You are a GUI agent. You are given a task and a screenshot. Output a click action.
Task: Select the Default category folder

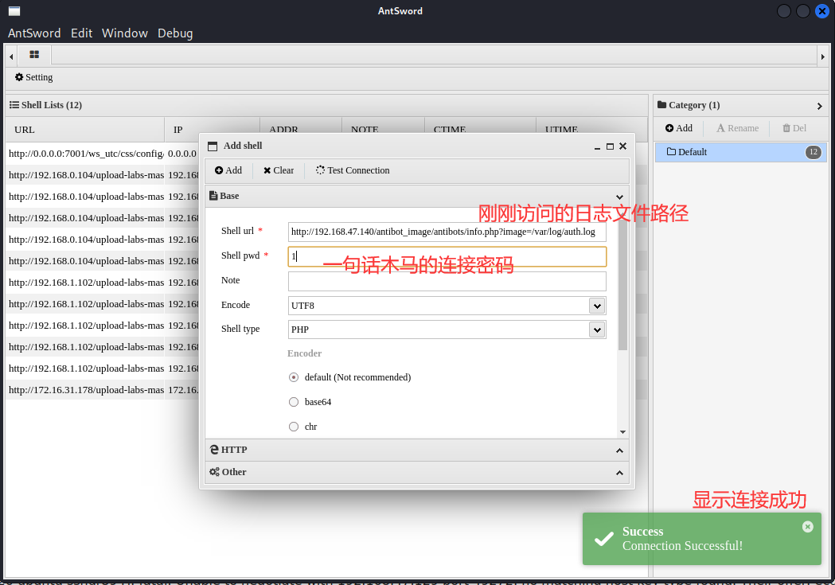click(741, 152)
